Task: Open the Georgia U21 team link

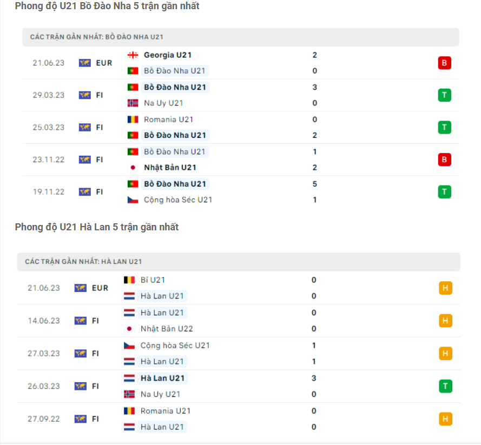Action: click(x=167, y=55)
